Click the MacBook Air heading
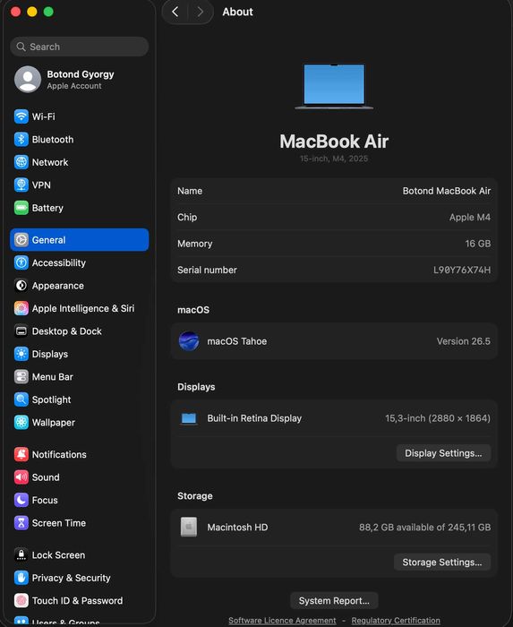The height and width of the screenshot is (627, 513). pyautogui.click(x=334, y=142)
